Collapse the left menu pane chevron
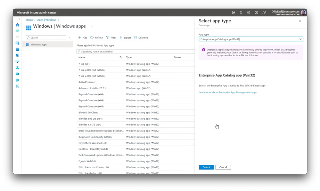Screen dimensions: 320x191 70,37
